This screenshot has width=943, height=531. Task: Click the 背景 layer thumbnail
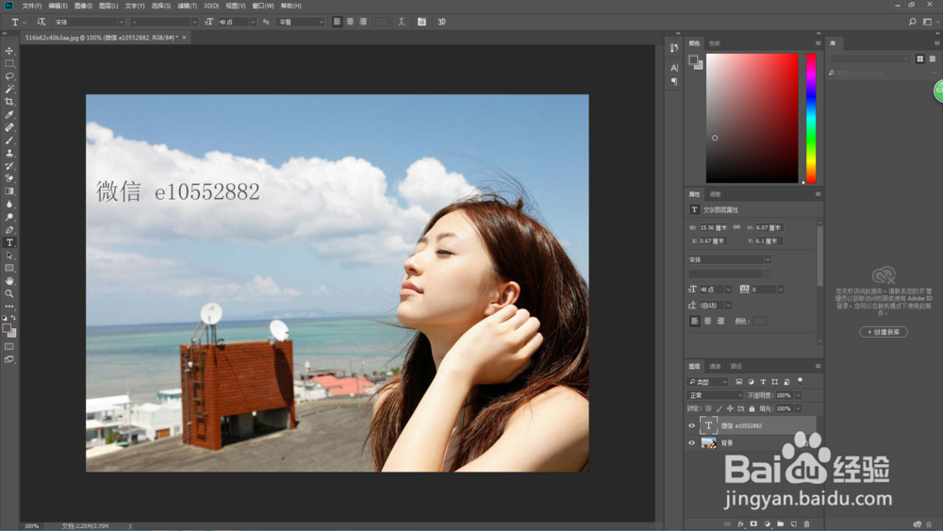pyautogui.click(x=709, y=443)
